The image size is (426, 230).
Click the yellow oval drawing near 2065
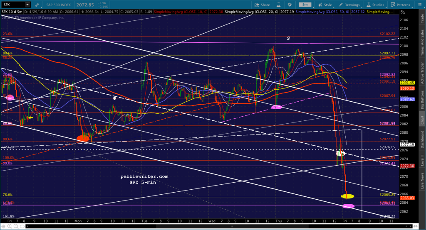pos(347,196)
